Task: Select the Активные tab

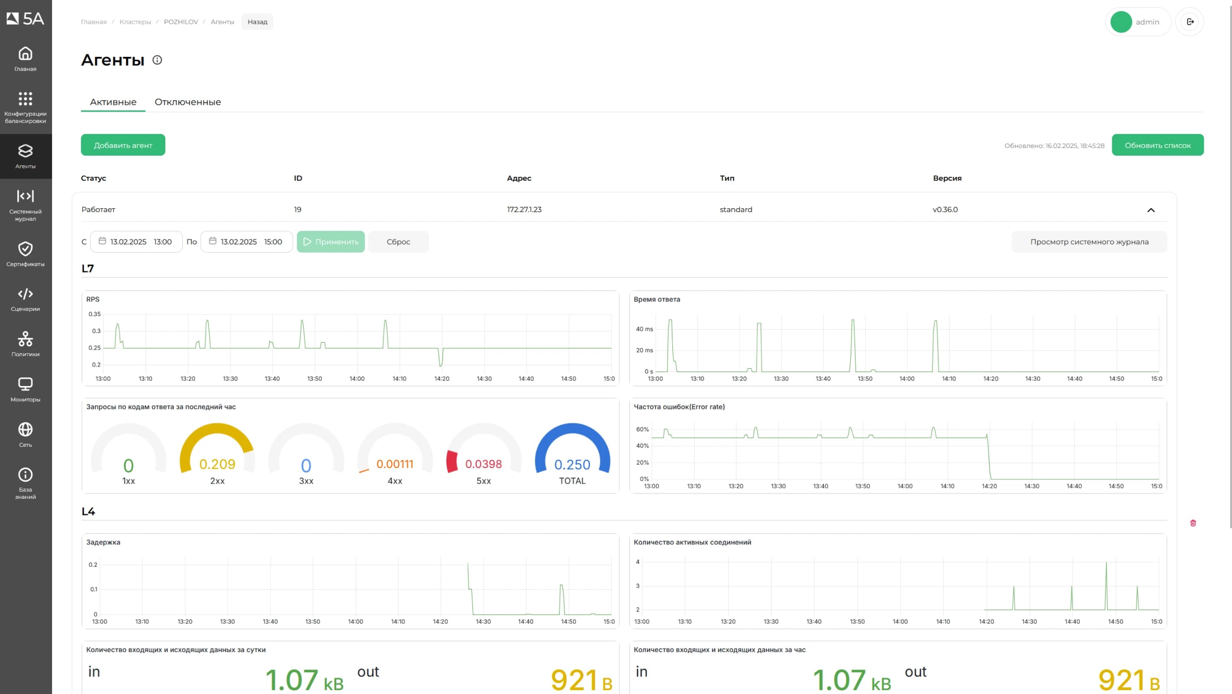Action: (x=113, y=102)
